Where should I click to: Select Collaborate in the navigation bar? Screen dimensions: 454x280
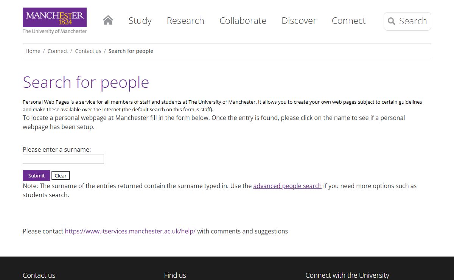(243, 21)
